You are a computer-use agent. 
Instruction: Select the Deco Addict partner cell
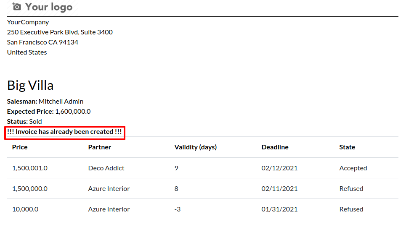pos(106,168)
